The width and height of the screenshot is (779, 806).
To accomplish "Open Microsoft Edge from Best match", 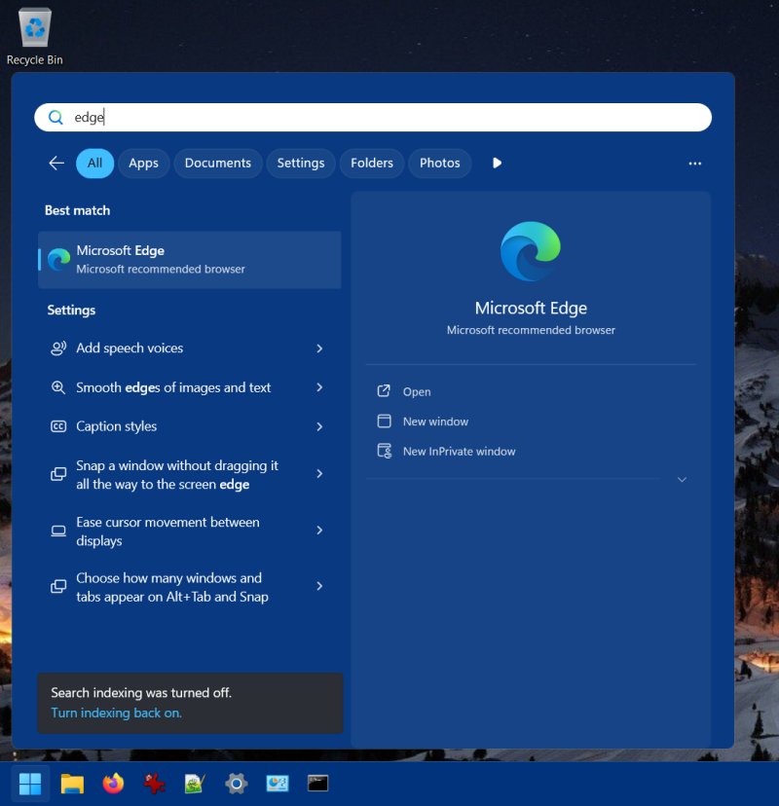I will coord(189,259).
